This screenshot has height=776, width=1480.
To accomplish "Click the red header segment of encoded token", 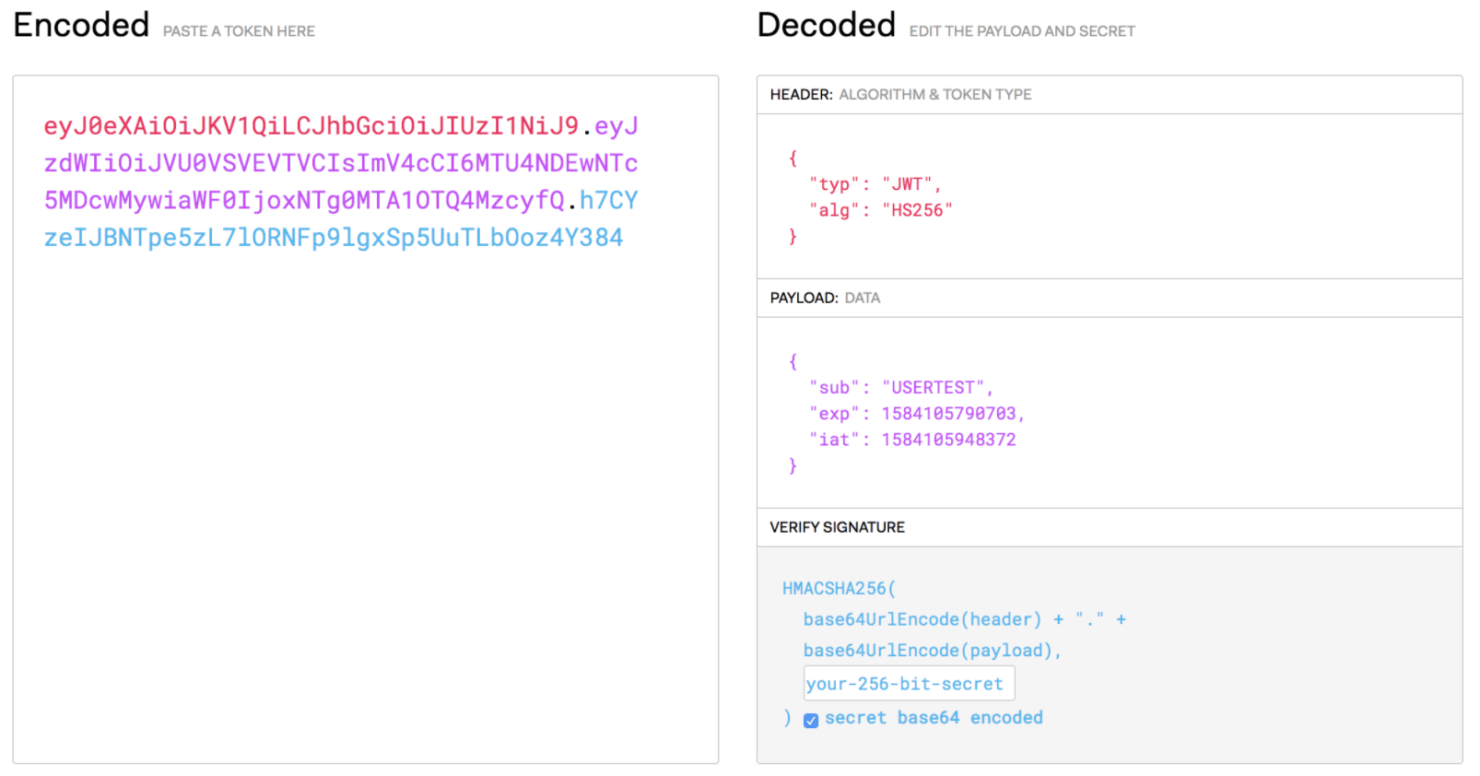I will click(x=311, y=126).
